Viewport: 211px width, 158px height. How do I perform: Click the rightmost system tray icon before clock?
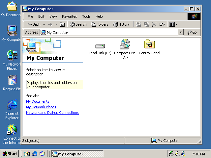pyautogui.click(x=183, y=154)
